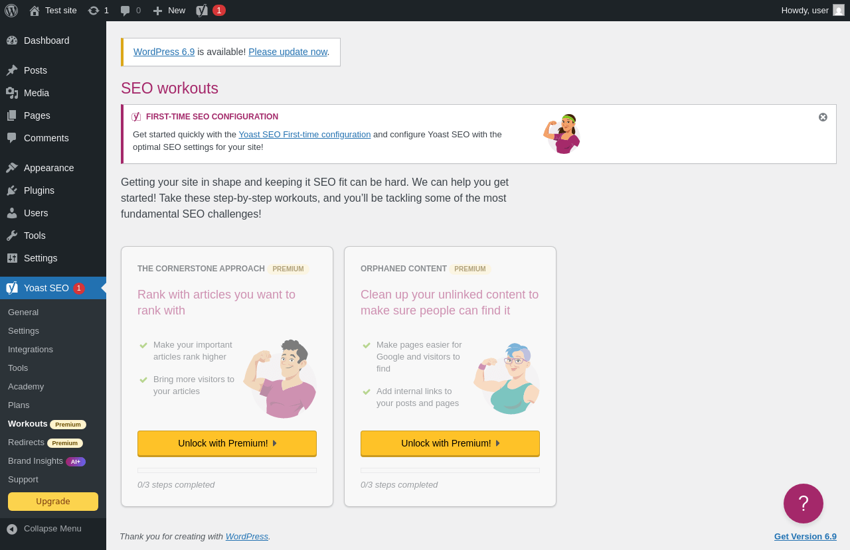Click the Cornerstone Approach progress bar
Viewport: 850px width, 550px height.
[227, 470]
